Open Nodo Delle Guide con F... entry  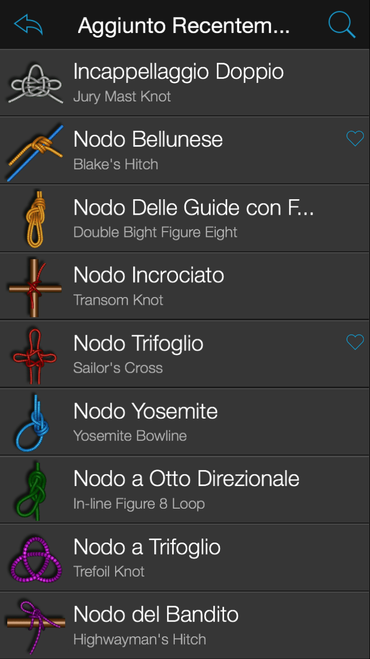185,219
